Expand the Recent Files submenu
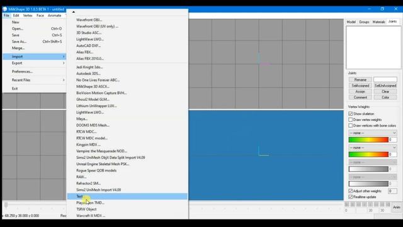This screenshot has width=403, height=227. pos(34,80)
